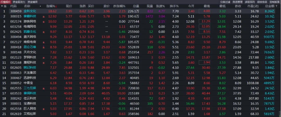The image size is (281, 117).
Task: Click the R marker beside 三七互娱
Action: click(x=43, y=89)
